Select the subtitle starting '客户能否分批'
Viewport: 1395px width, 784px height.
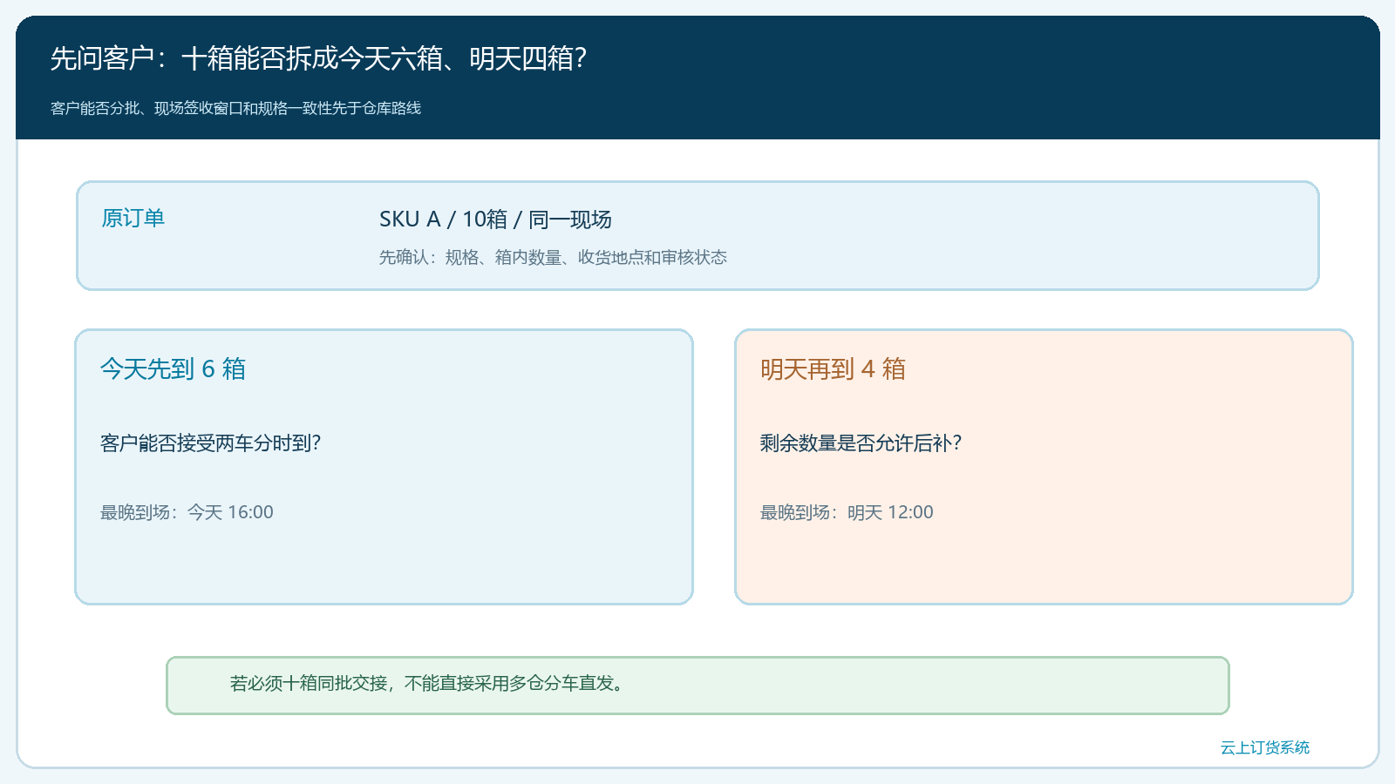pyautogui.click(x=235, y=108)
